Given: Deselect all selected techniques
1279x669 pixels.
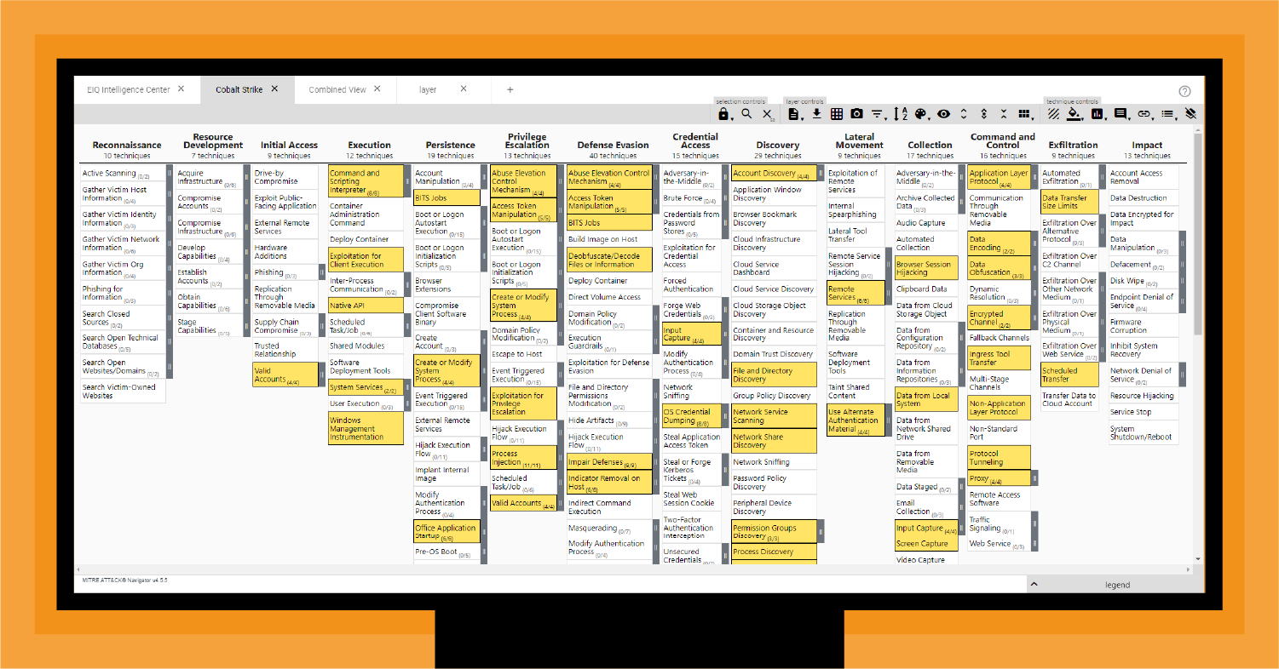Looking at the screenshot, I should point(766,113).
